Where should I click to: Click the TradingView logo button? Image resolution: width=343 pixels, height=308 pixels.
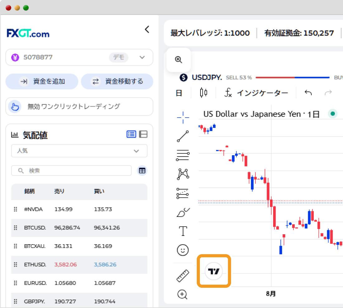click(x=214, y=271)
